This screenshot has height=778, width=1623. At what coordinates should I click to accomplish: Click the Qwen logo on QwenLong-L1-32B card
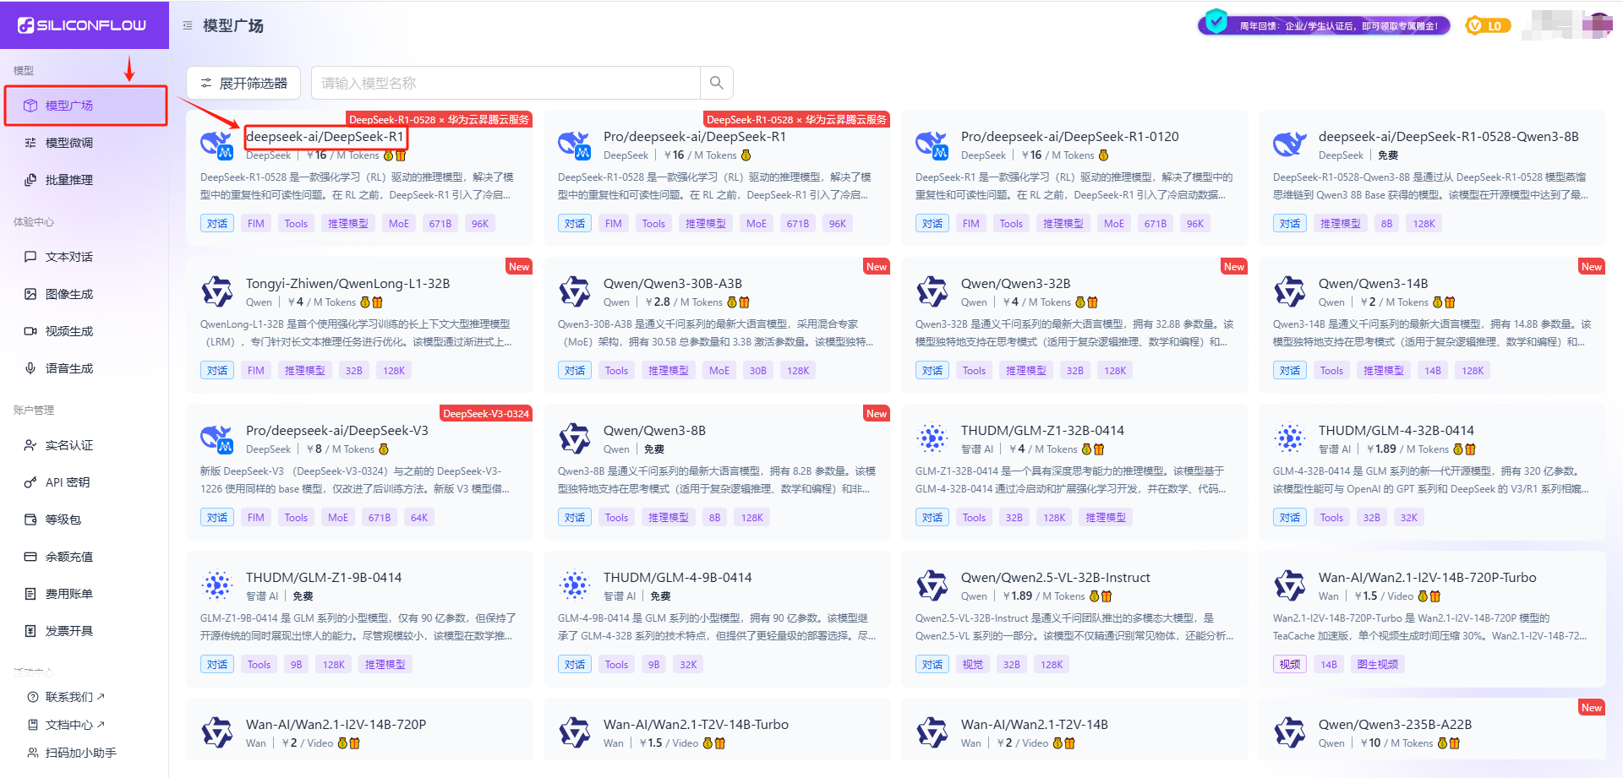coord(217,291)
